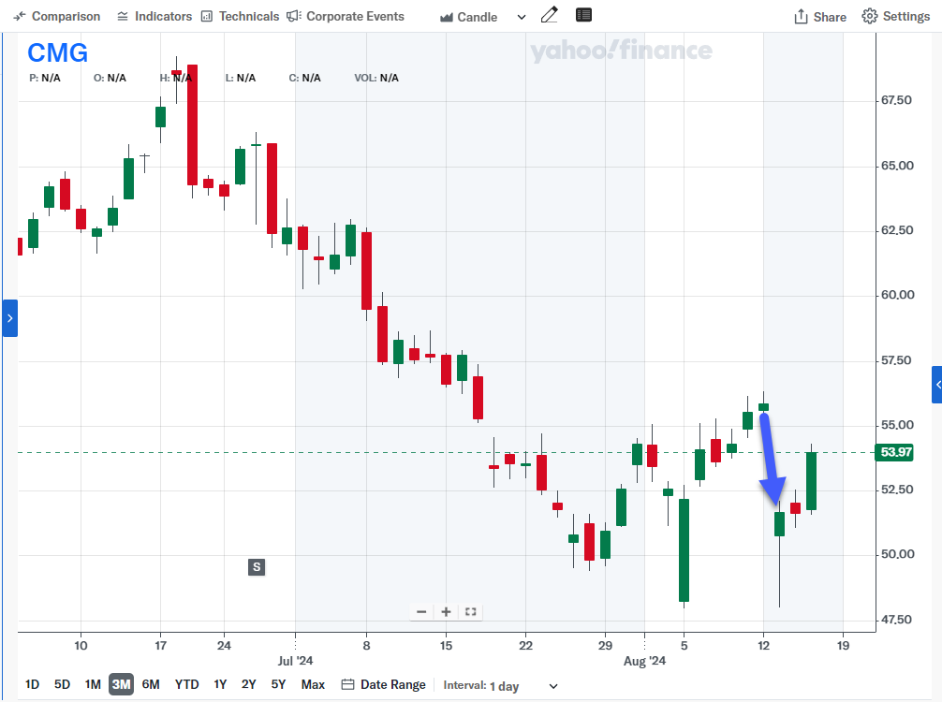
Task: Select the 5D time range
Action: coord(62,684)
